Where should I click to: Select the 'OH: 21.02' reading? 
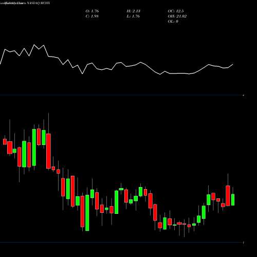coord(177,16)
